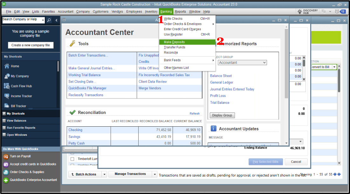Open the My Company shortcut
The width and height of the screenshot is (350, 194).
[x=20, y=76]
